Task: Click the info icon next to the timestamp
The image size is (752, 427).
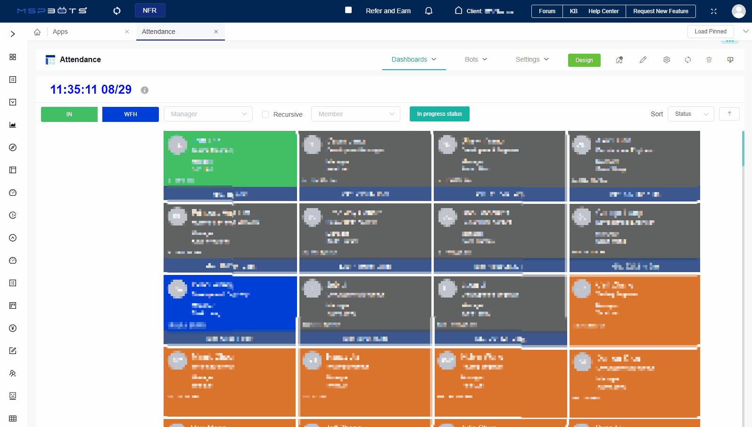Action: (x=145, y=90)
